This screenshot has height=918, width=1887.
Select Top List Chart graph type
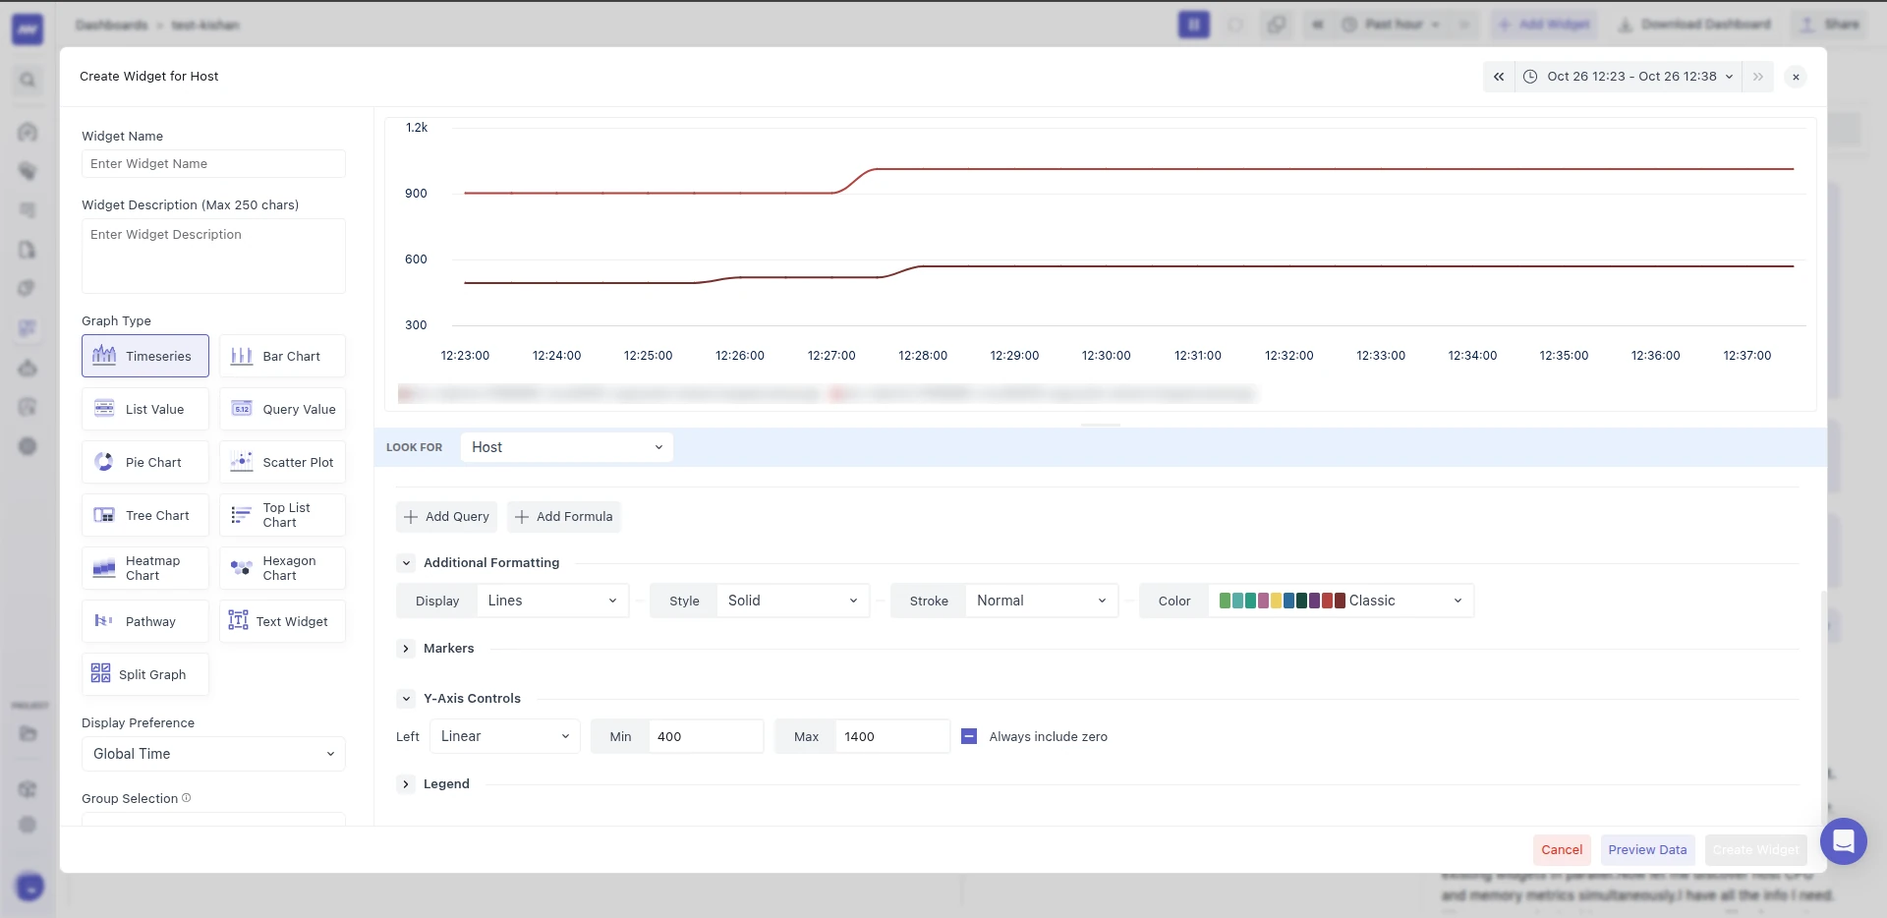point(282,515)
